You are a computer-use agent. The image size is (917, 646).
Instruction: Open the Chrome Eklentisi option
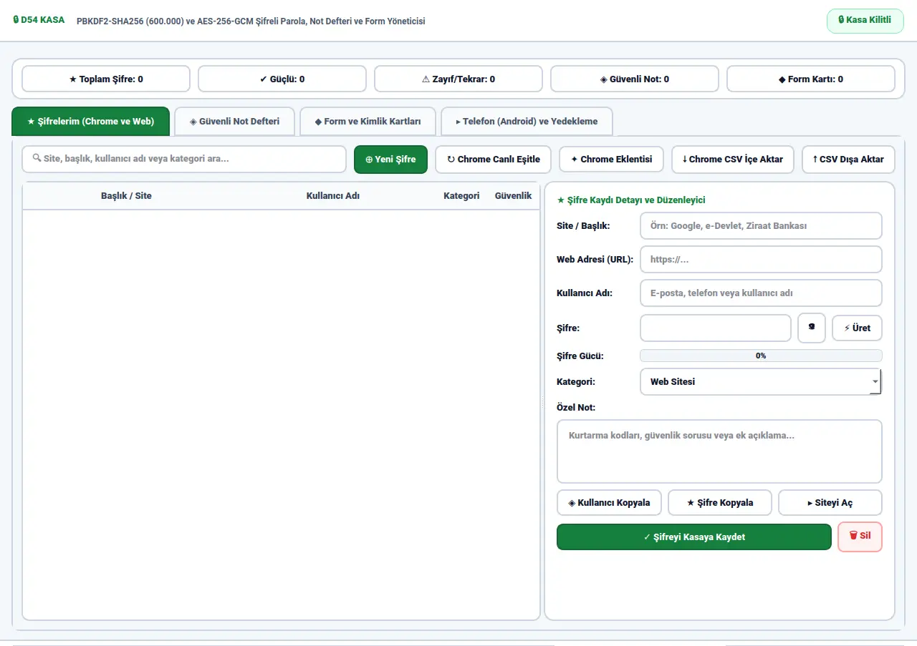click(x=611, y=160)
